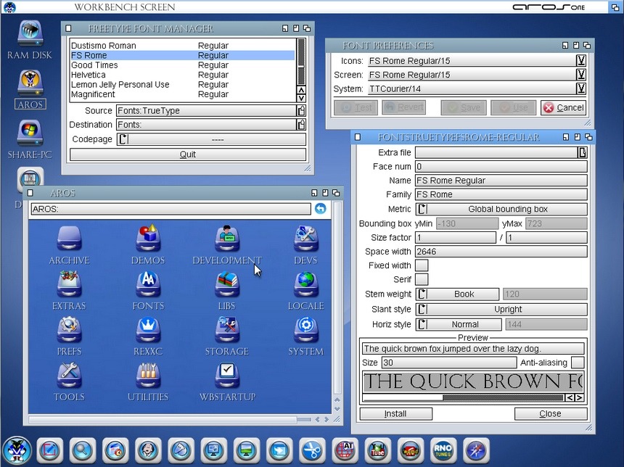Click the preview horizontal scrollbar
The image size is (624, 467).
pos(464,397)
